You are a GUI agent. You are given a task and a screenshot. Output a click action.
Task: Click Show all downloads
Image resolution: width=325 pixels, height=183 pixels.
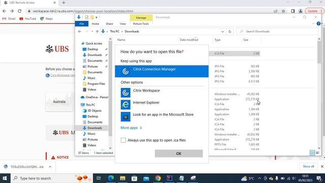(308, 166)
